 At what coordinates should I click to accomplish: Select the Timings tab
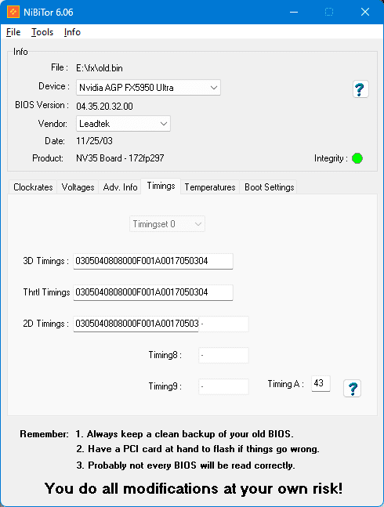tap(161, 186)
